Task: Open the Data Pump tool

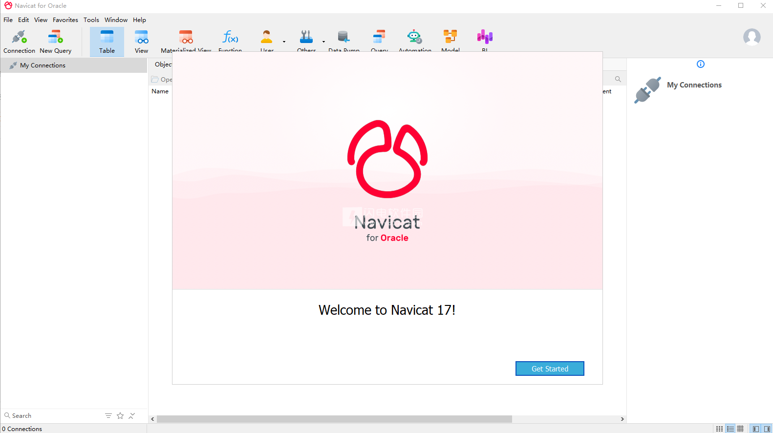Action: pyautogui.click(x=344, y=39)
